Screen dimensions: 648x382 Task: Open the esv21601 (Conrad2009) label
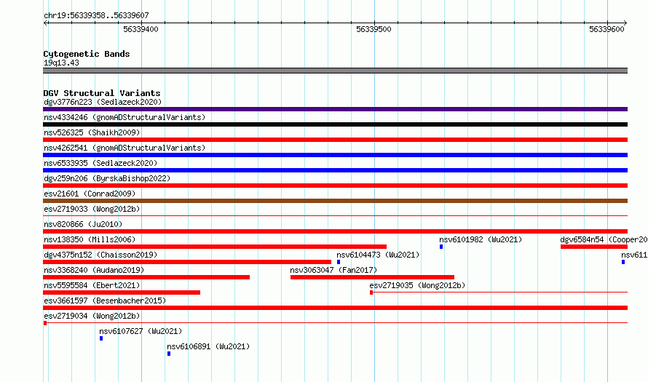pyautogui.click(x=90, y=194)
